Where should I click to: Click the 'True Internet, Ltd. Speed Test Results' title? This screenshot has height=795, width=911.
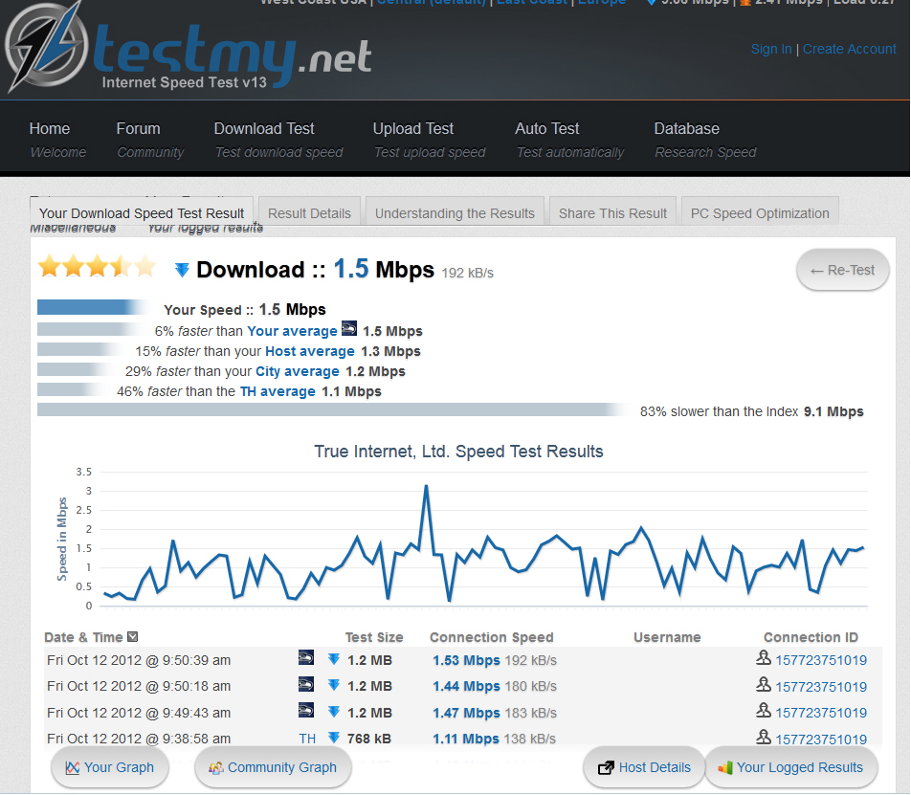(458, 452)
